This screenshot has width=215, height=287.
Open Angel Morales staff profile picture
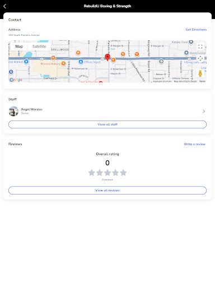coord(13,111)
